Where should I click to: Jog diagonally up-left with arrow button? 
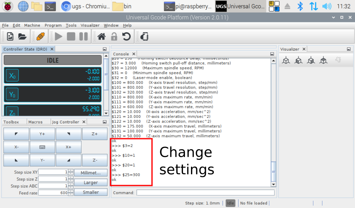tap(16, 134)
